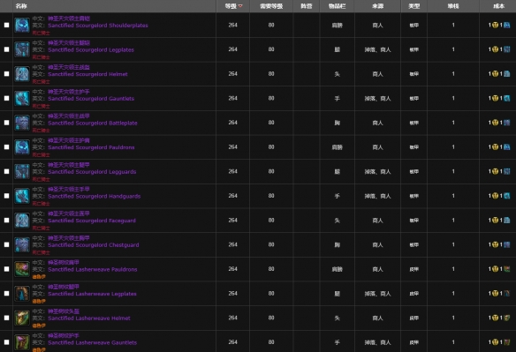The image size is (516, 352).
Task: Check the box for Sanctified Scourgelord Shoulderplates
Action: tap(6, 25)
